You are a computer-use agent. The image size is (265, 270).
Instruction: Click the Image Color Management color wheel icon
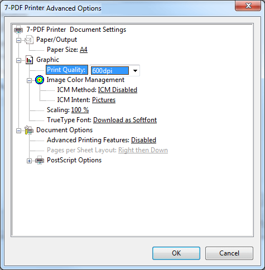pyautogui.click(x=40, y=80)
